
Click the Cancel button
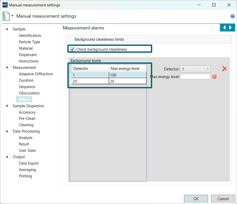click(223, 199)
